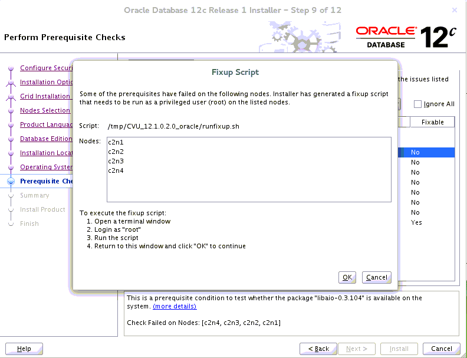
Task: Click the runfixup.sh script path text
Action: (173, 126)
